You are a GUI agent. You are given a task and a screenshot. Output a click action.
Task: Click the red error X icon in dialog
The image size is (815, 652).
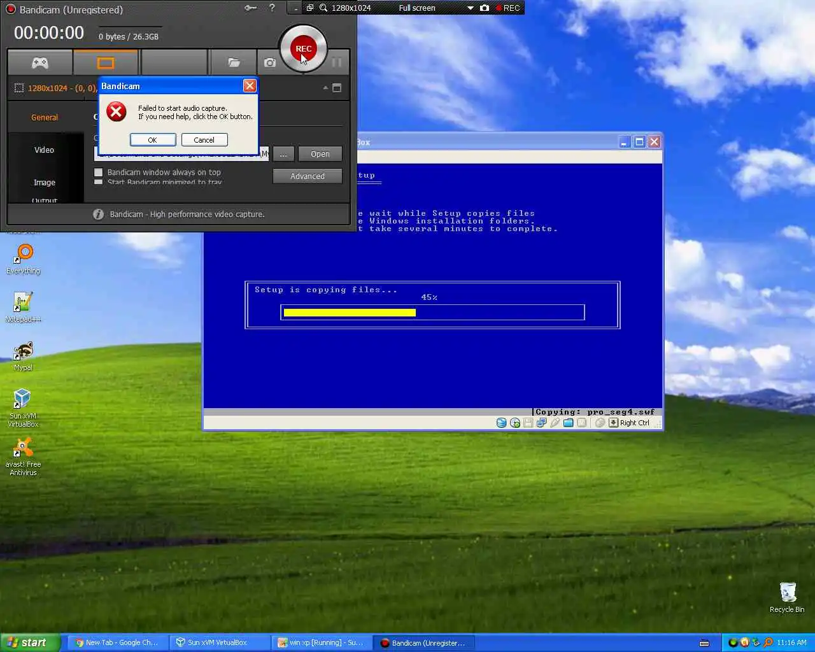116,111
